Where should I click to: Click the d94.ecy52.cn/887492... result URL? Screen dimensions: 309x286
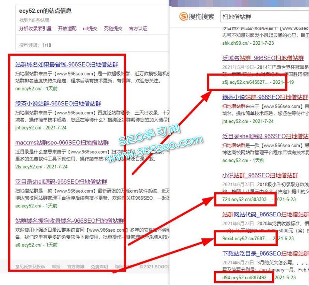coord(246,277)
